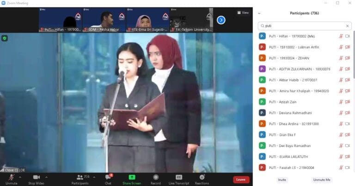The image size is (355, 186).
Task: Collapse Participants panel using the chevron
Action: [x=259, y=13]
